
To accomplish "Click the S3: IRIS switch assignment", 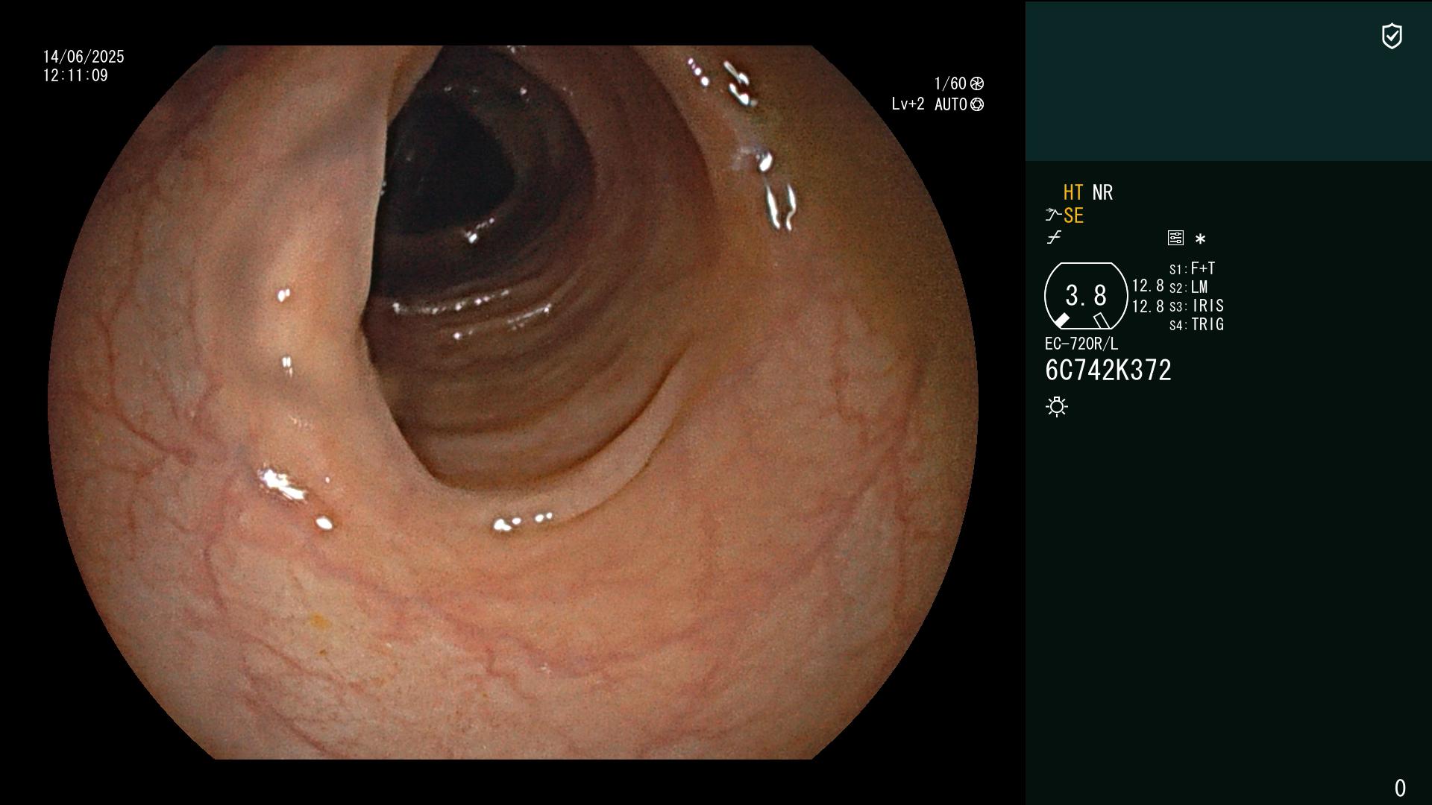I will (1197, 306).
